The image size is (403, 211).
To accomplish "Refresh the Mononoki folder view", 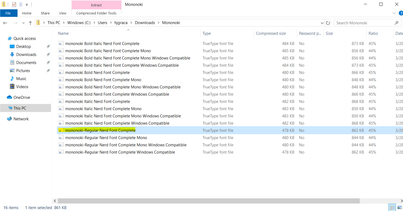I will point(328,23).
